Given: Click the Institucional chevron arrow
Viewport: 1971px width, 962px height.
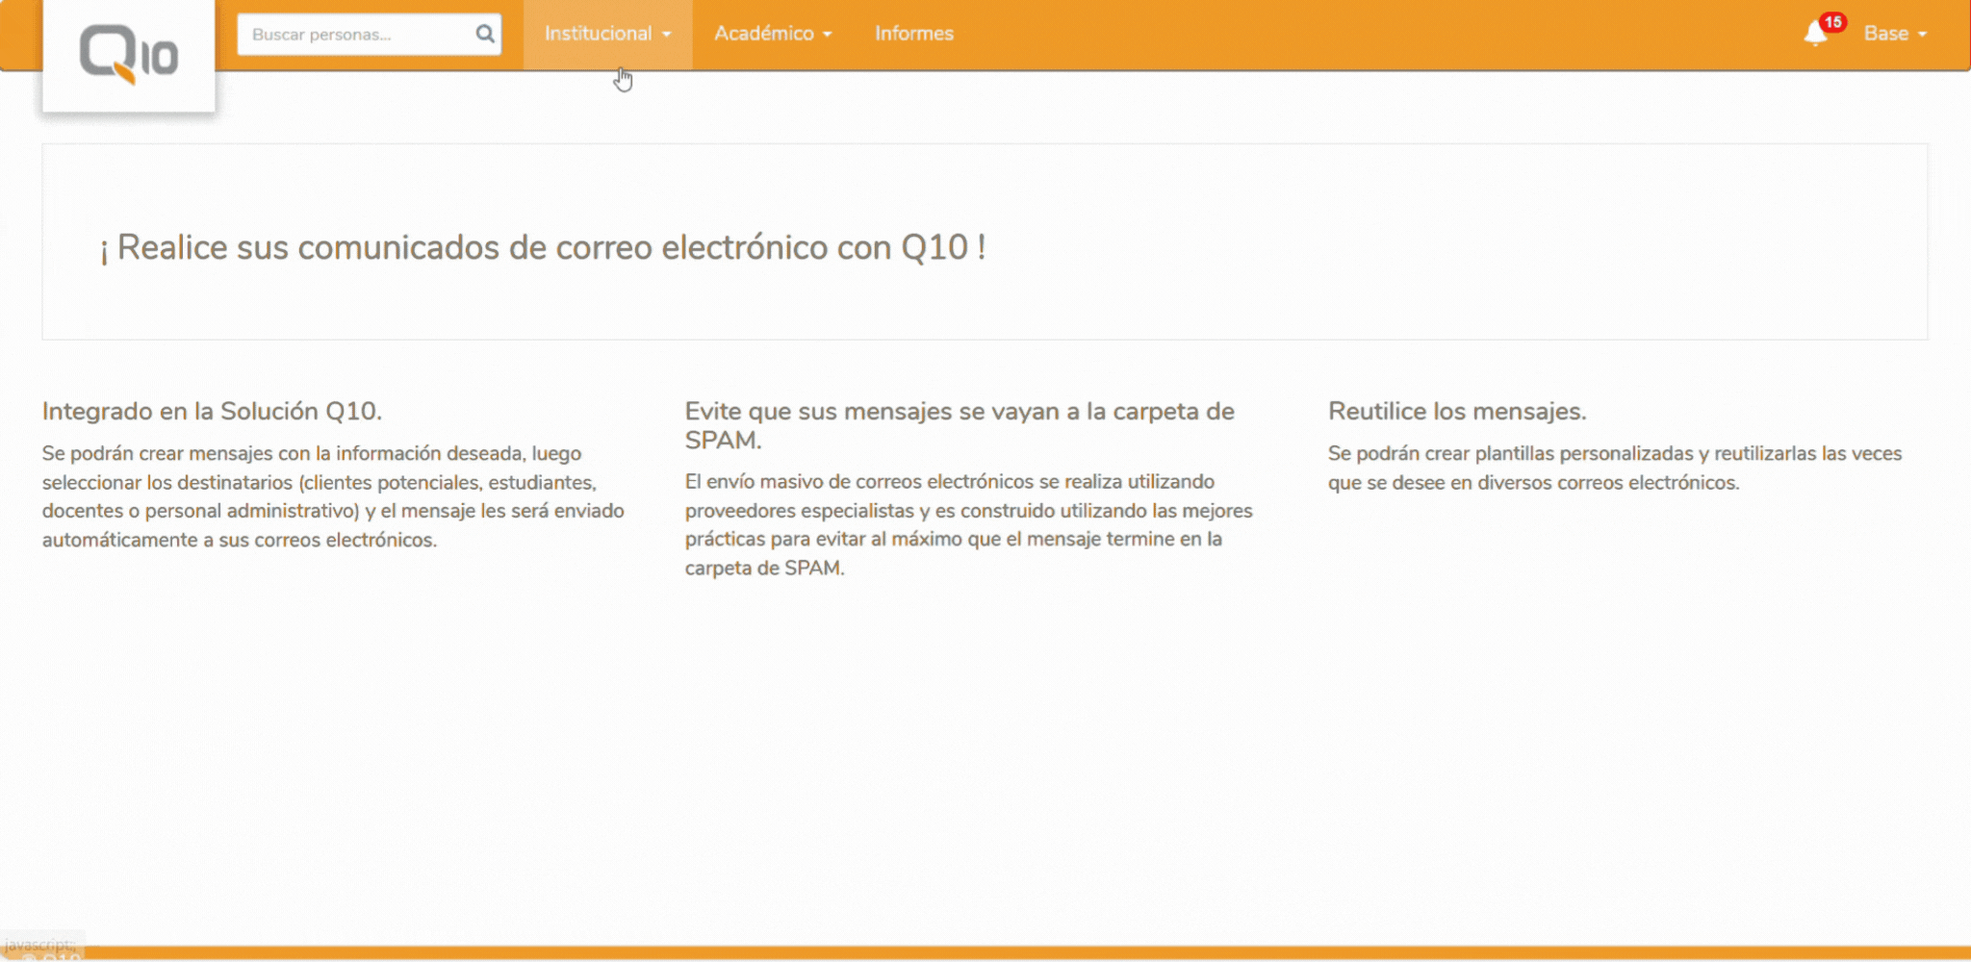Looking at the screenshot, I should 668,34.
